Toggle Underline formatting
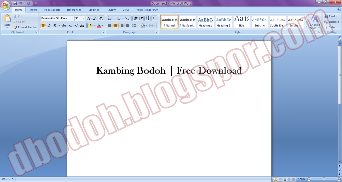This screenshot has width=342, height=182. tap(55, 25)
